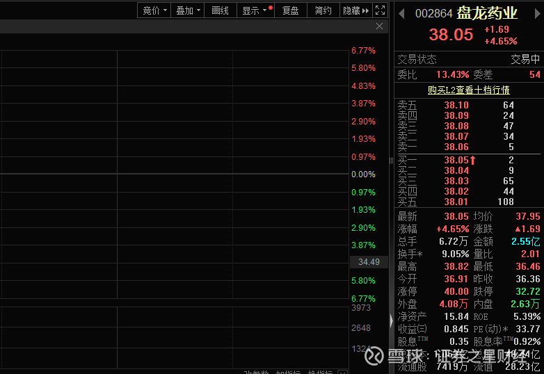Click the PE(动) value 33.77
This screenshot has height=374, width=544.
pyautogui.click(x=528, y=329)
